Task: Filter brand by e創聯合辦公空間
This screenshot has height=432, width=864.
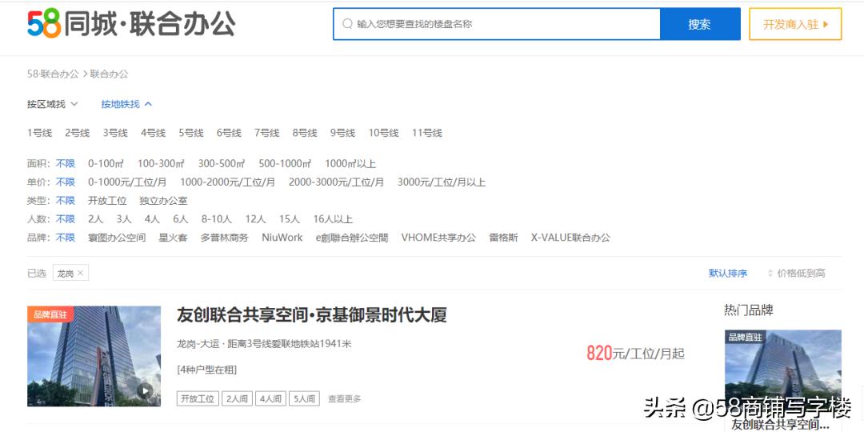Action: [x=352, y=238]
